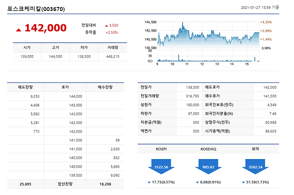The image size is (294, 195).
Task: Click the opening price value 139,000
Action: [x=27, y=56]
